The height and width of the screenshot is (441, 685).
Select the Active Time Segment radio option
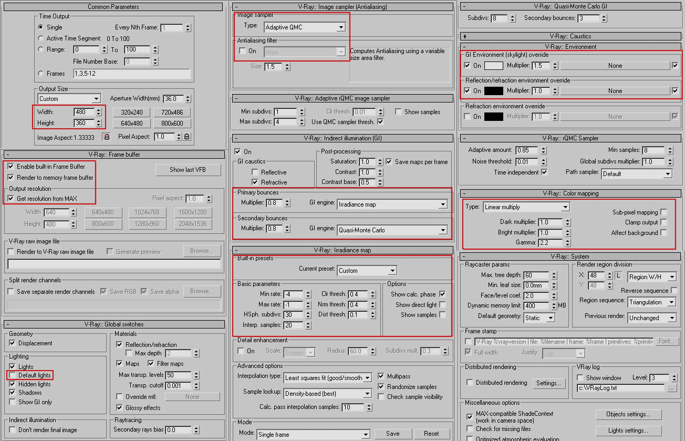coord(41,38)
